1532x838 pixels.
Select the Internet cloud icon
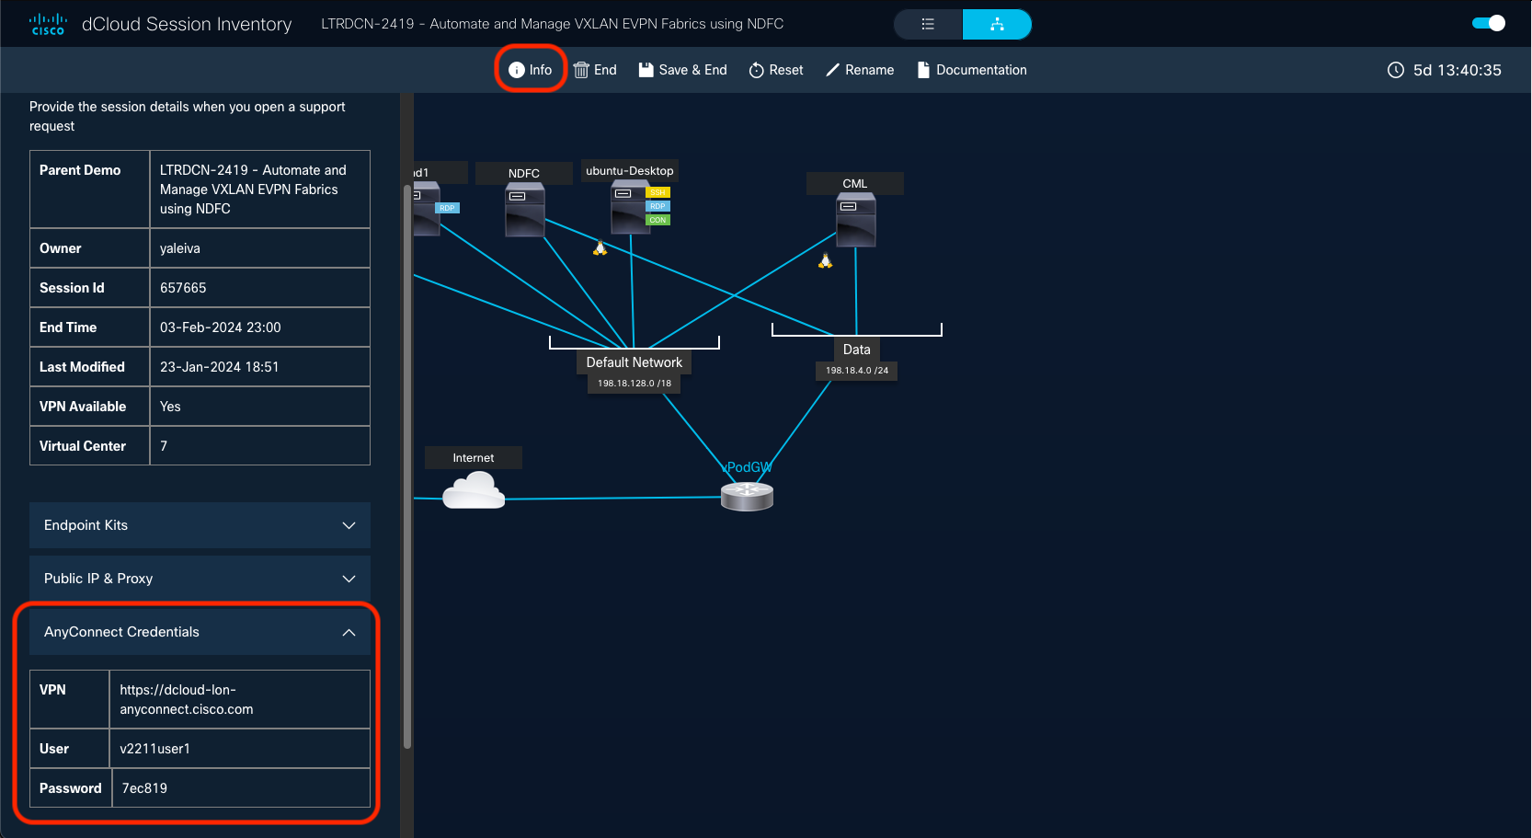[x=474, y=490]
